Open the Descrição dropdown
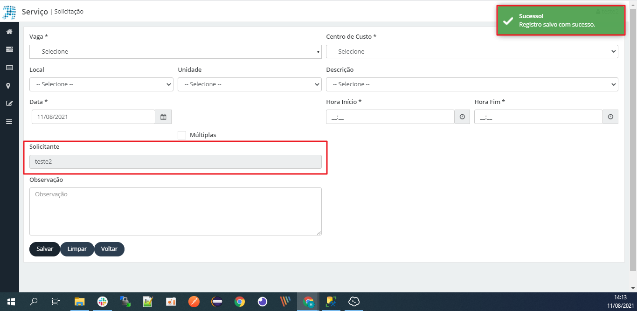Screen dimensions: 637x311 pos(472,84)
